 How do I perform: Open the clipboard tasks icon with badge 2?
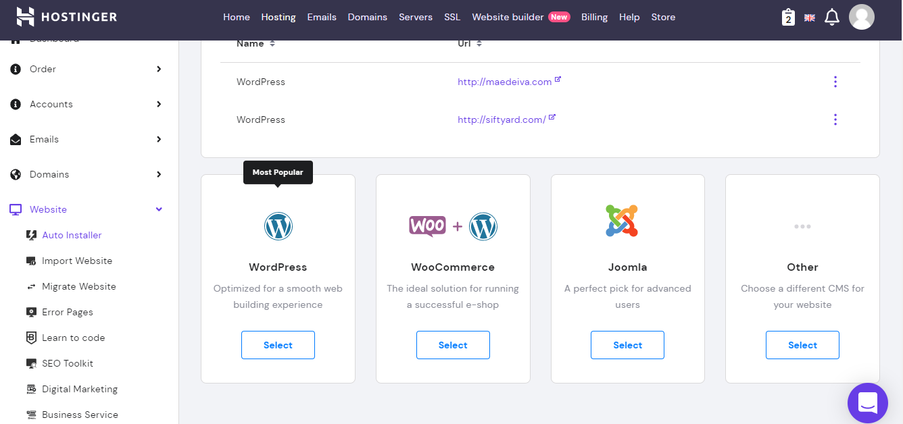(x=788, y=18)
